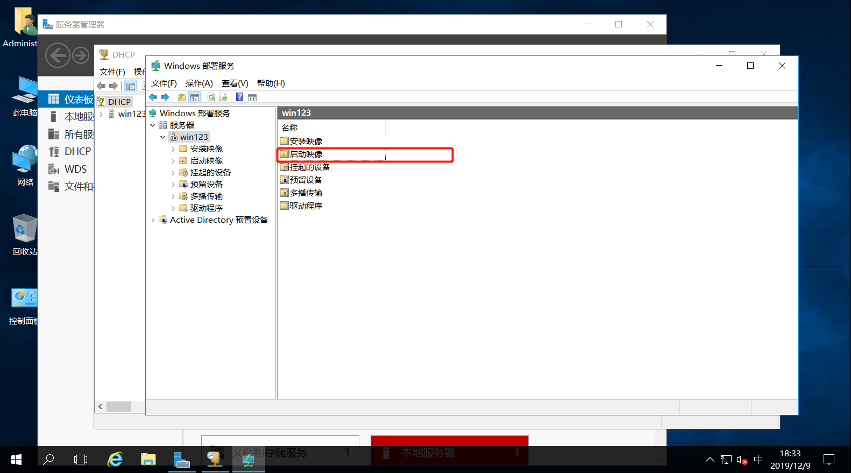
Task: Open notification center on taskbar
Action: coord(829,460)
